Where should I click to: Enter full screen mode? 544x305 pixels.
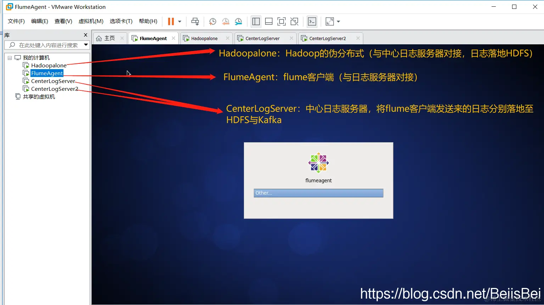point(281,21)
